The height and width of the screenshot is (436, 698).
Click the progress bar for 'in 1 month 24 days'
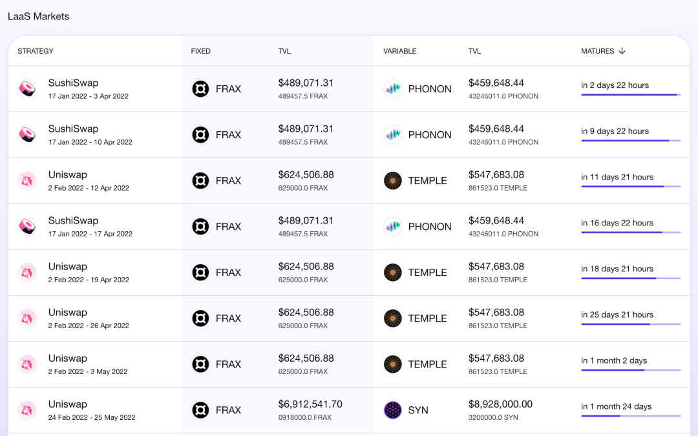631,416
